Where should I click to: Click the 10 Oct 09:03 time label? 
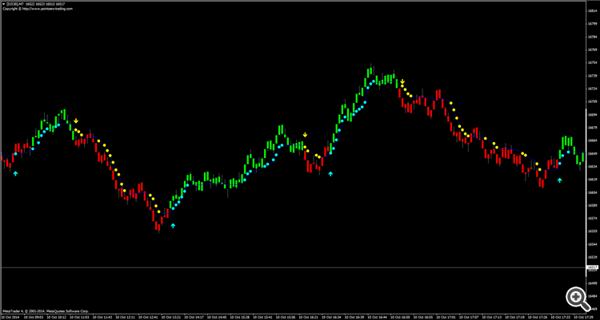(x=33, y=318)
